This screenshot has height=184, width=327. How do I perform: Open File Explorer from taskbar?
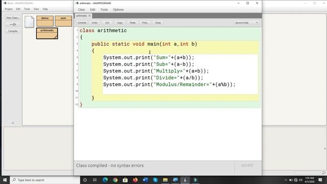pyautogui.click(x=165, y=180)
